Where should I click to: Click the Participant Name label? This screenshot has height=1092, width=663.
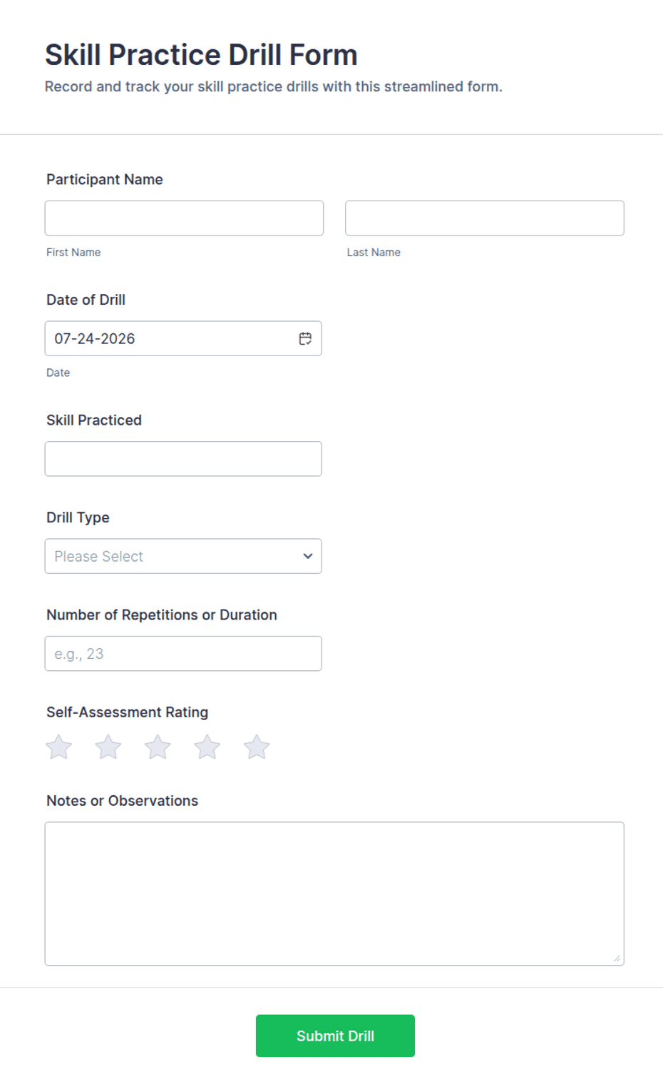click(105, 179)
